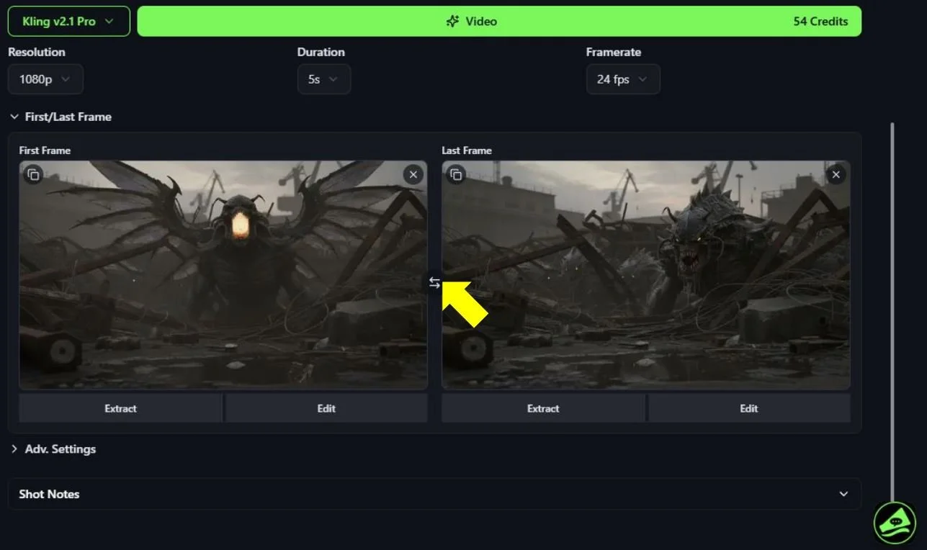Image resolution: width=927 pixels, height=550 pixels.
Task: Extract the First Frame
Action: 120,408
